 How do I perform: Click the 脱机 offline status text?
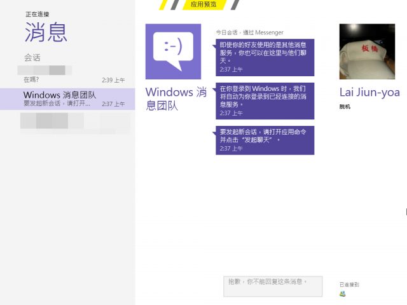click(x=345, y=107)
